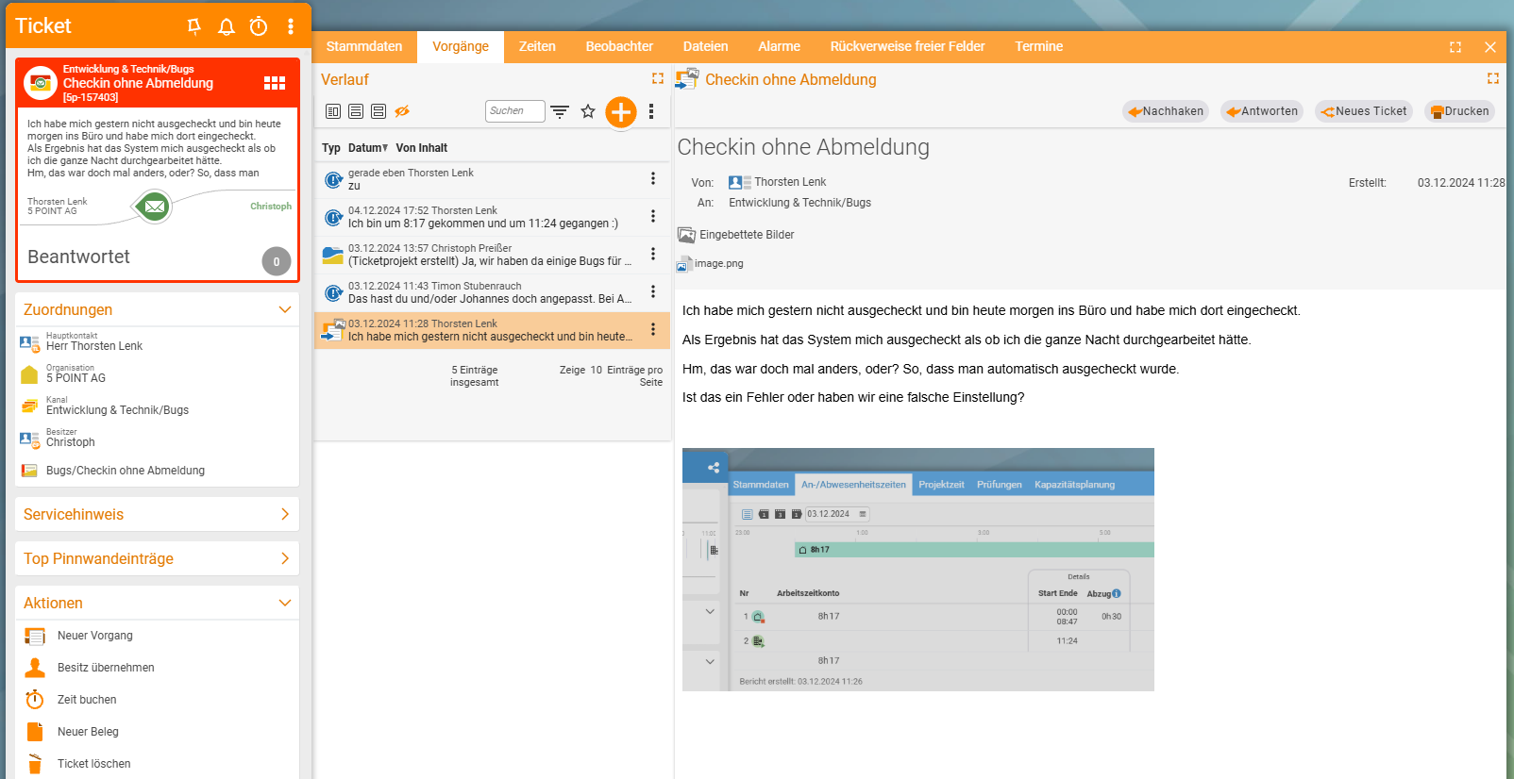
Task: Maximize the orange tab bar window
Action: tap(1455, 47)
